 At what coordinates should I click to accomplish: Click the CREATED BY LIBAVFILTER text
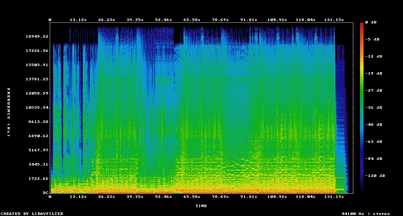coord(32,214)
